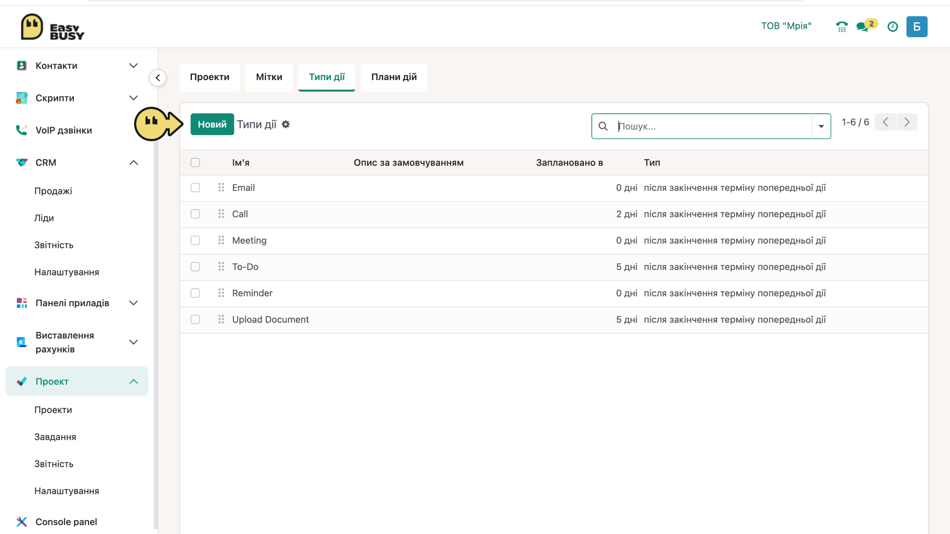Image resolution: width=950 pixels, height=534 pixels.
Task: Click the ТОВ "Мрія" company link
Action: [786, 26]
